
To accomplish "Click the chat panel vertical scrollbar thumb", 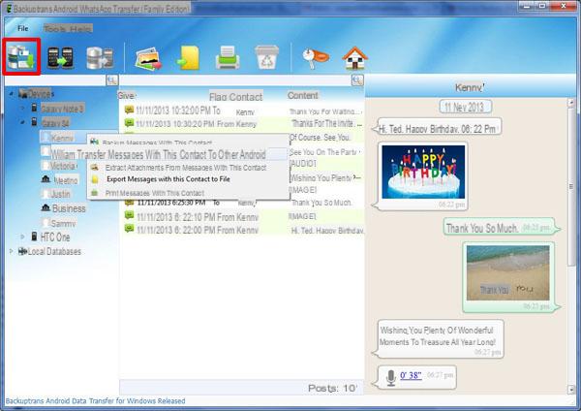I will point(571,186).
